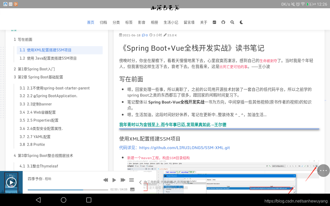
Task: Jump to 第2章 Spring Boot基础配置
Action: [x=38, y=77]
